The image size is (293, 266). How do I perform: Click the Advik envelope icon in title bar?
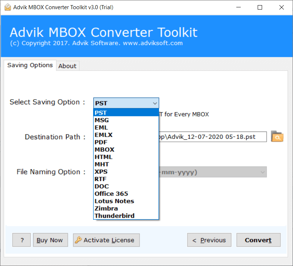tap(8, 7)
